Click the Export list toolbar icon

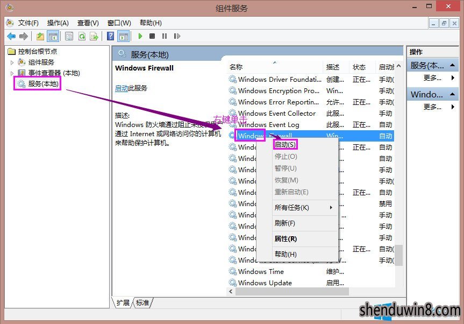pyautogui.click(x=94, y=37)
